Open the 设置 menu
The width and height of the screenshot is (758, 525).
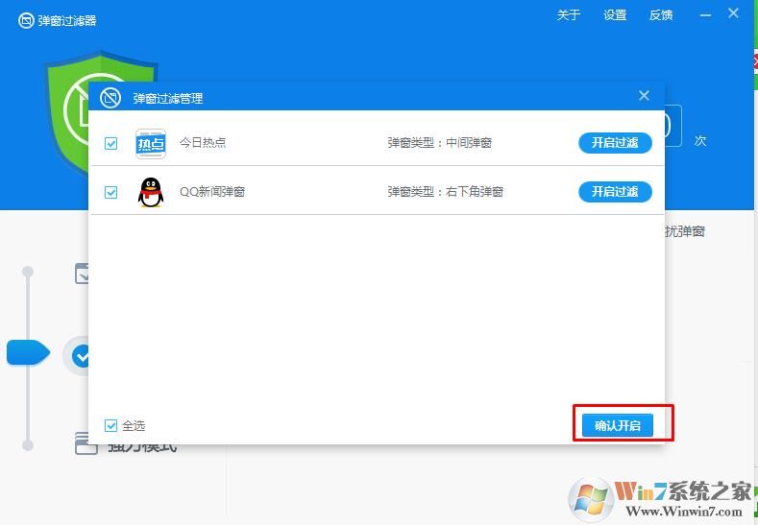(x=615, y=15)
